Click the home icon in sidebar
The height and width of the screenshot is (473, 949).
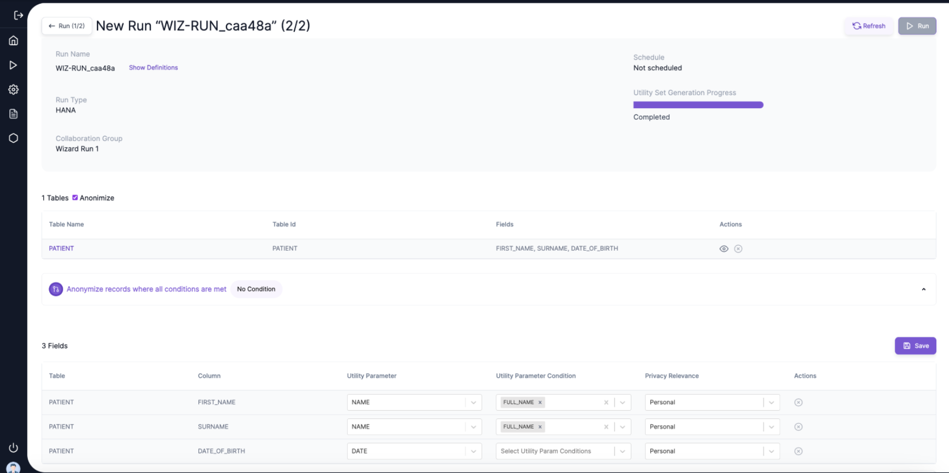click(14, 40)
